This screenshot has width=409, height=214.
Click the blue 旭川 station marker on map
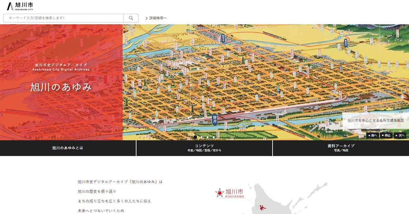(214, 119)
